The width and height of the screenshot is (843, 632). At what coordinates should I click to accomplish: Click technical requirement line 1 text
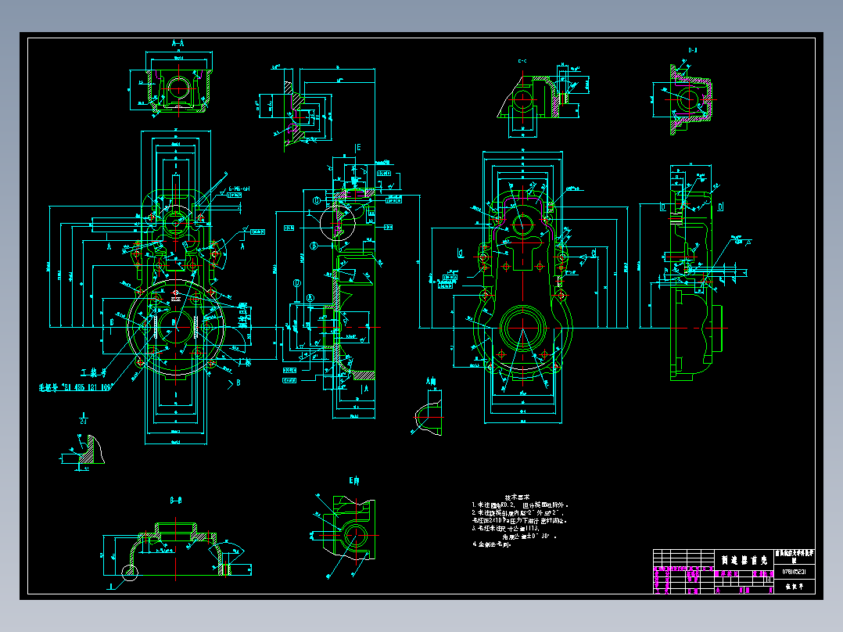click(520, 505)
